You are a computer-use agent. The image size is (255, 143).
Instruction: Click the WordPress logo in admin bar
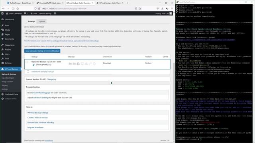[x=2, y=14]
